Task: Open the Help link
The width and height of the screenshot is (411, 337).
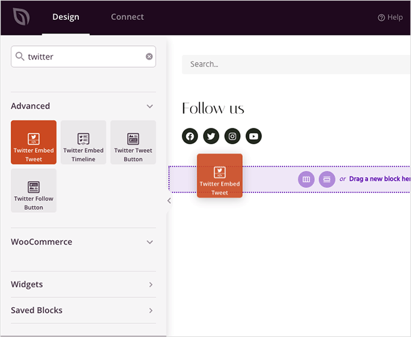Action: (391, 17)
